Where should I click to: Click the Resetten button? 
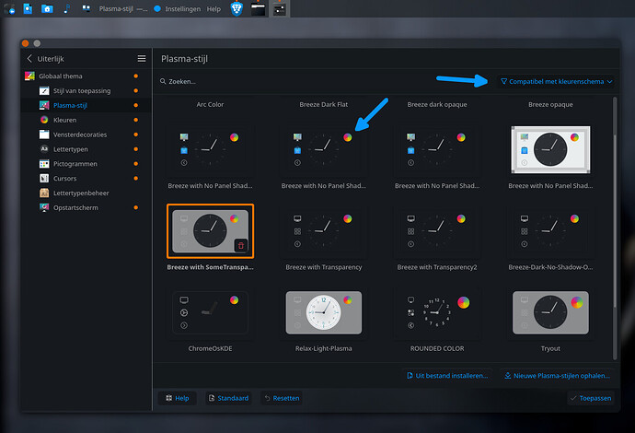coord(282,398)
